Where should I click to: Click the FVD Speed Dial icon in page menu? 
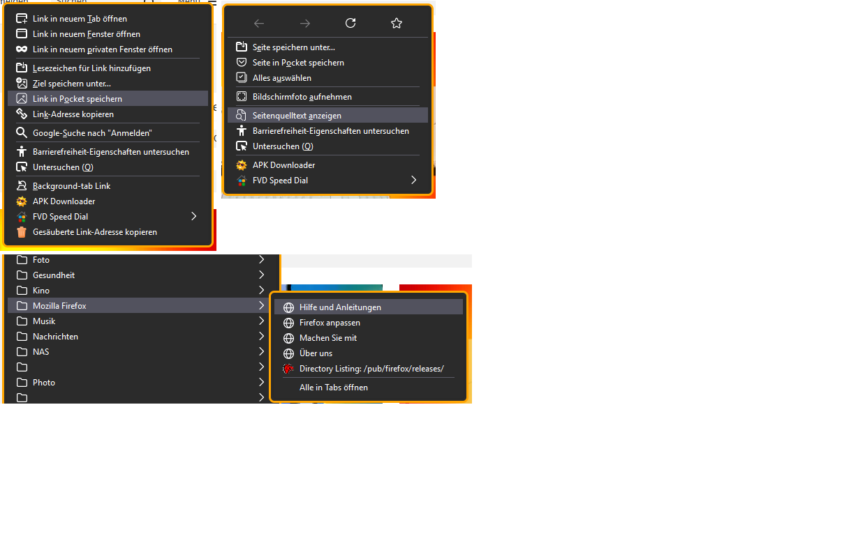point(242,180)
